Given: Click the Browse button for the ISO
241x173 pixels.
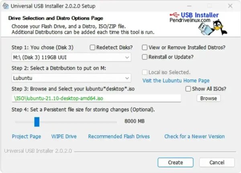Looking at the screenshot, I should tap(208, 98).
